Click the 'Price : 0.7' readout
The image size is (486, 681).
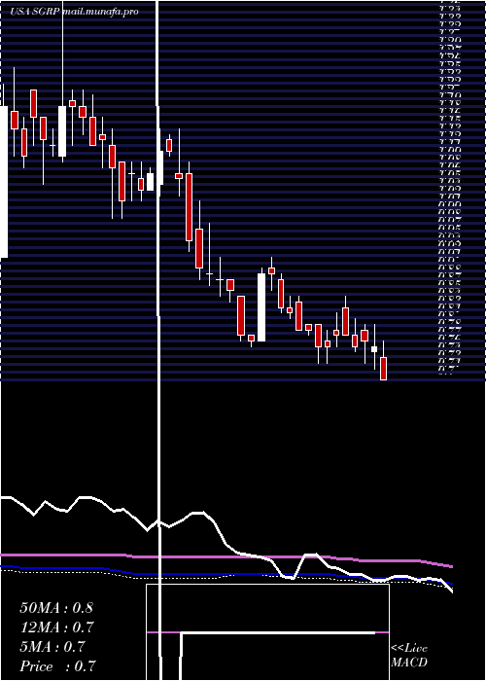(57, 666)
